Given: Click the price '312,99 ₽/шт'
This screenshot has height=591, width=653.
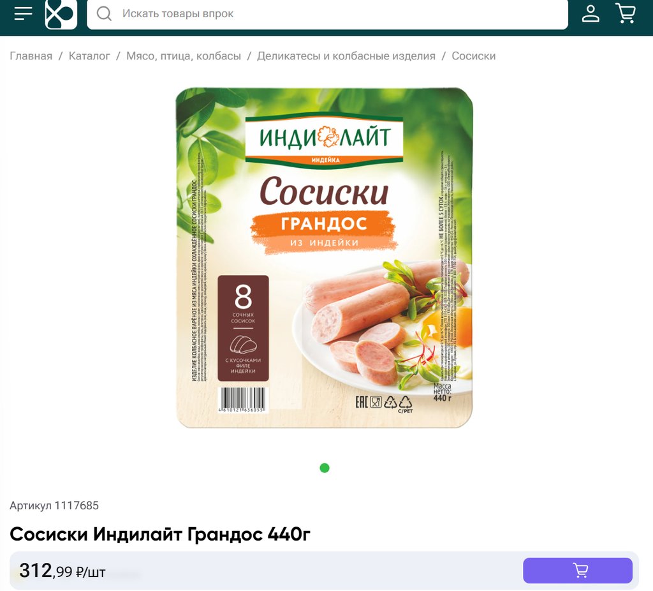Looking at the screenshot, I should pos(62,571).
